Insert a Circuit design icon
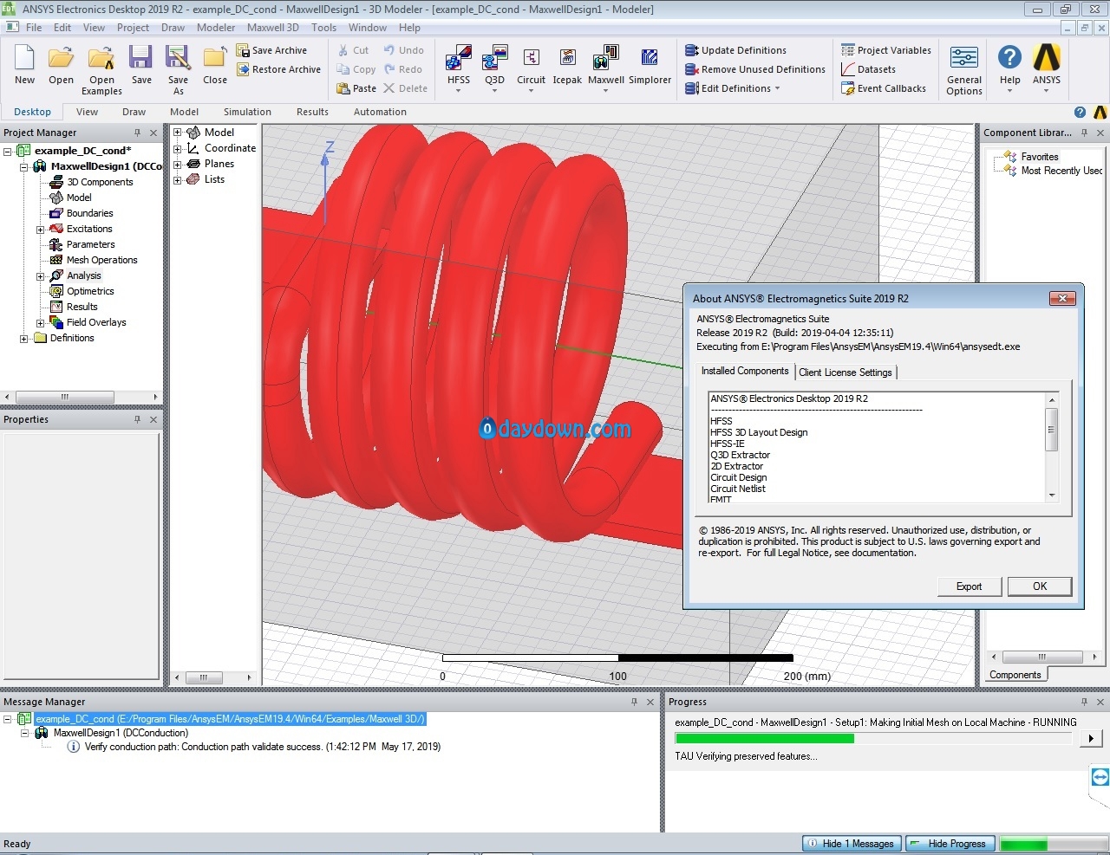 pos(531,59)
